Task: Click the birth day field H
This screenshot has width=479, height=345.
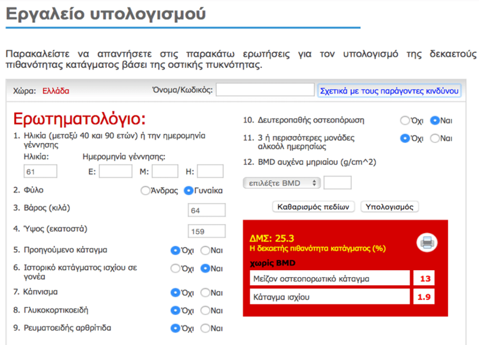Action: pos(210,171)
